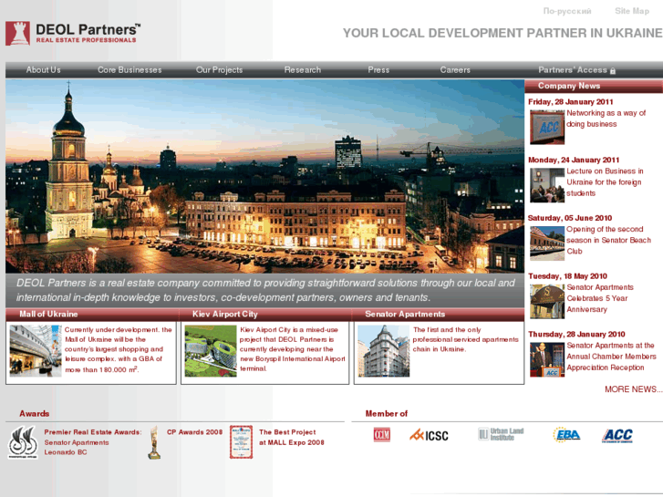This screenshot has height=497, width=663.
Task: Open the Senator Apartments project header
Action: (x=405, y=315)
